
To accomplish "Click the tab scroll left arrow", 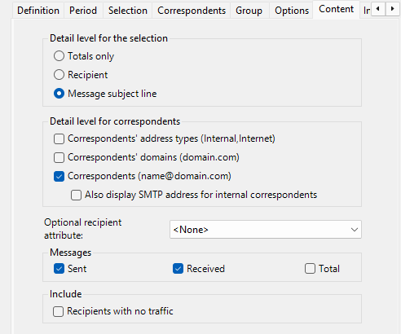I will 378,9.
